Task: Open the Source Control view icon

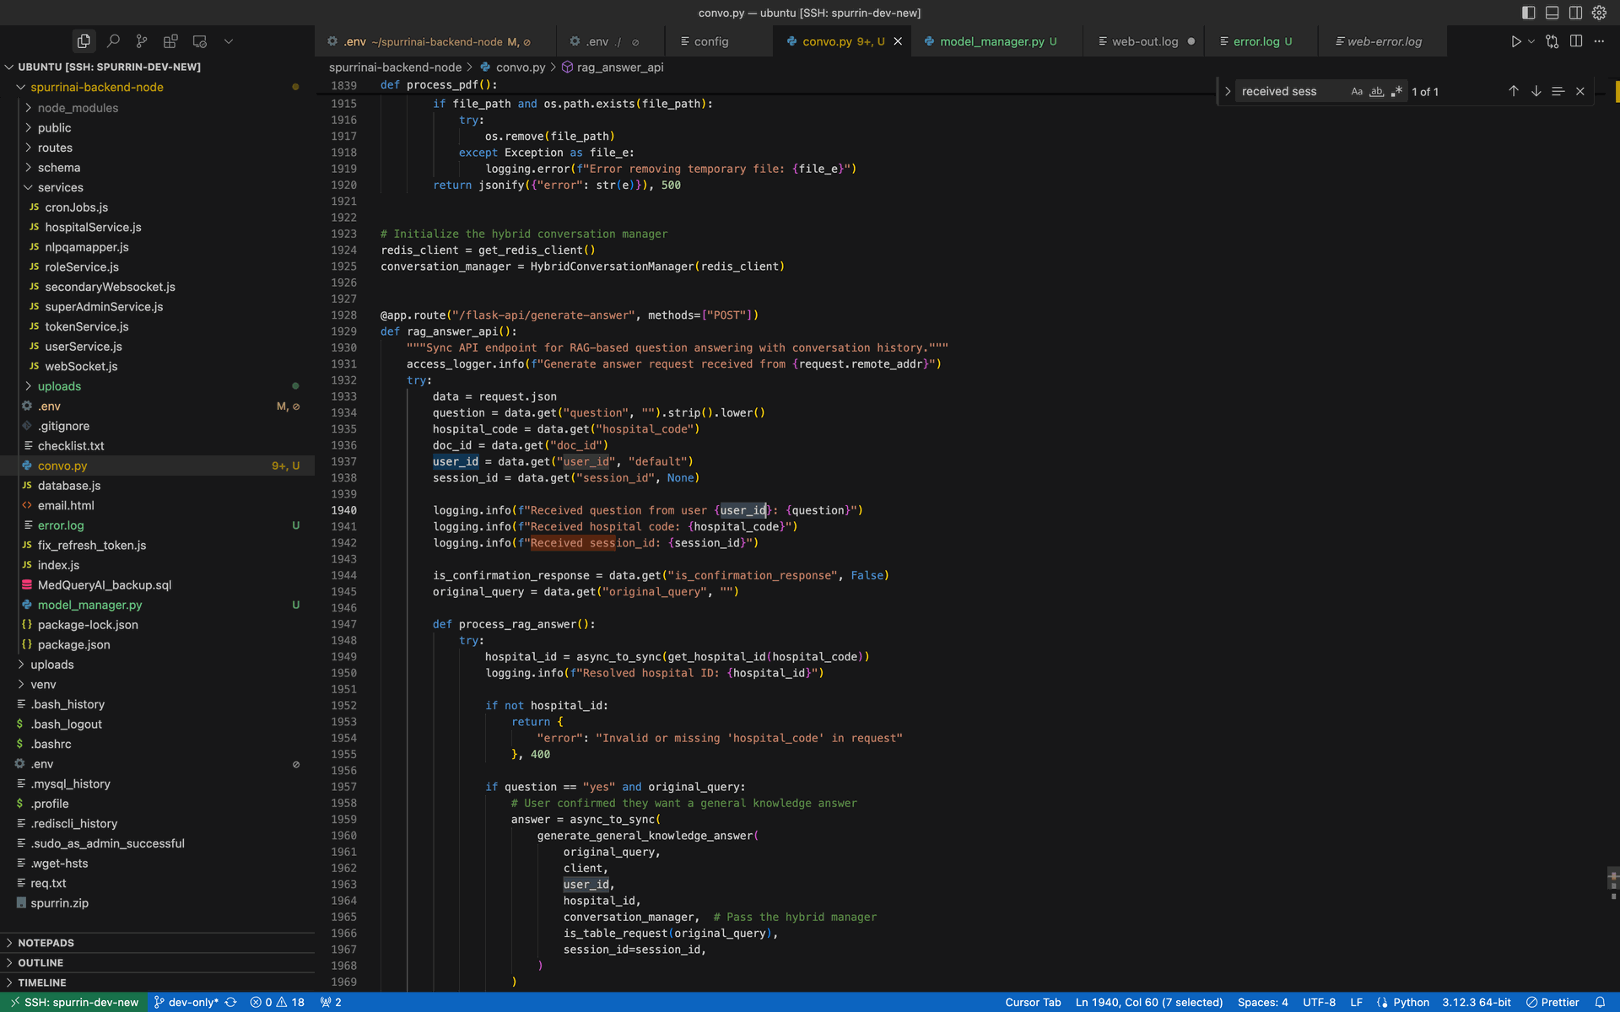Action: [142, 41]
